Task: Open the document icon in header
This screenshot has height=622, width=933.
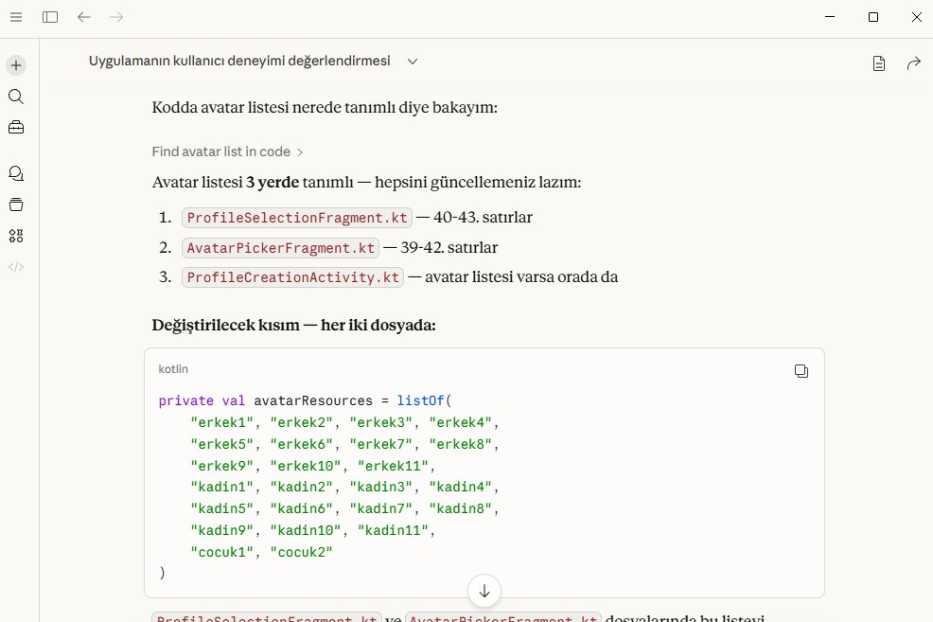Action: pyautogui.click(x=879, y=63)
